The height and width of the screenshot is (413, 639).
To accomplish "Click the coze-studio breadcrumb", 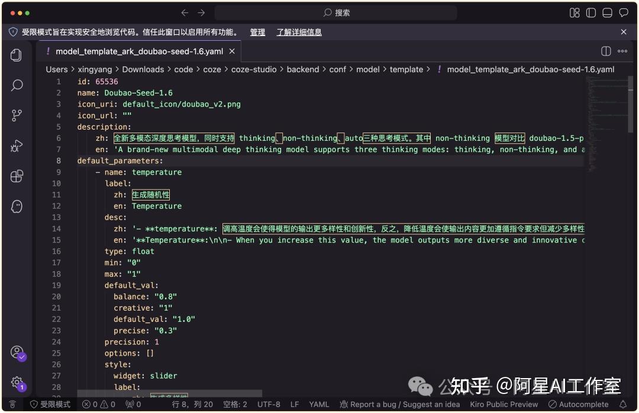I will pos(253,69).
